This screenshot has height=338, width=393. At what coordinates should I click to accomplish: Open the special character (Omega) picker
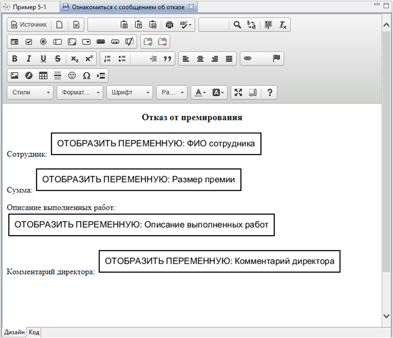click(x=86, y=75)
